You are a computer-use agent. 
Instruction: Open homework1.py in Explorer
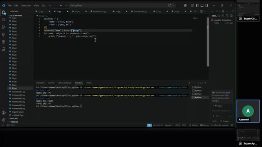(18, 91)
